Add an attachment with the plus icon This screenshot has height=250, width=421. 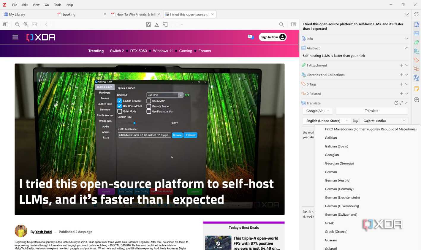click(401, 65)
